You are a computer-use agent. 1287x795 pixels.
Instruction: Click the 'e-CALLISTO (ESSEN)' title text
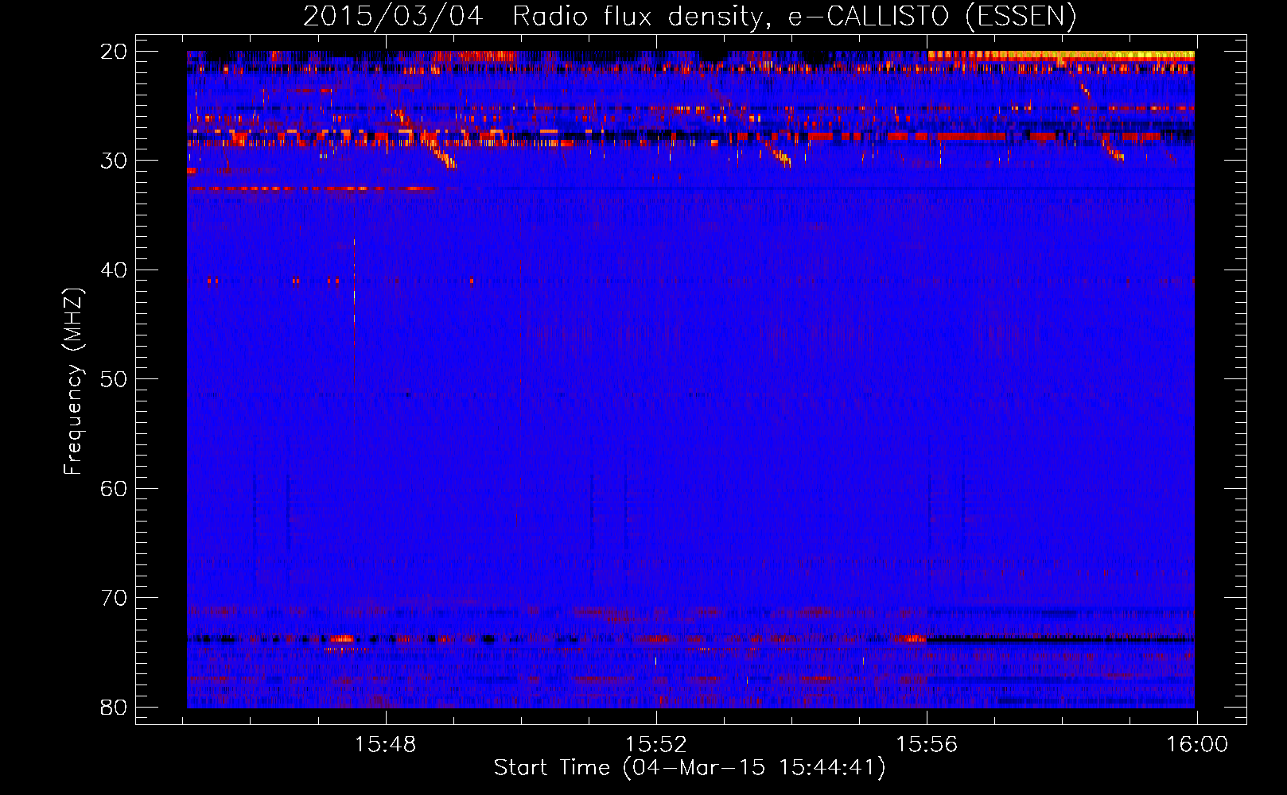pos(932,17)
